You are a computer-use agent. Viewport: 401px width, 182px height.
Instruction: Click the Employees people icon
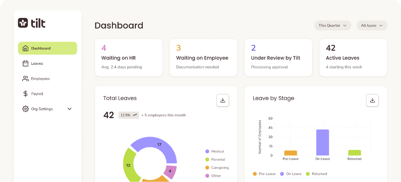click(x=25, y=78)
